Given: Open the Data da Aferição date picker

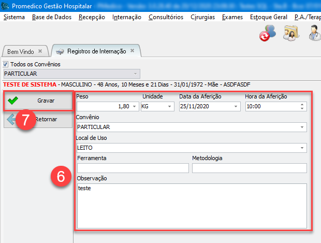Looking at the screenshot, I should point(236,106).
